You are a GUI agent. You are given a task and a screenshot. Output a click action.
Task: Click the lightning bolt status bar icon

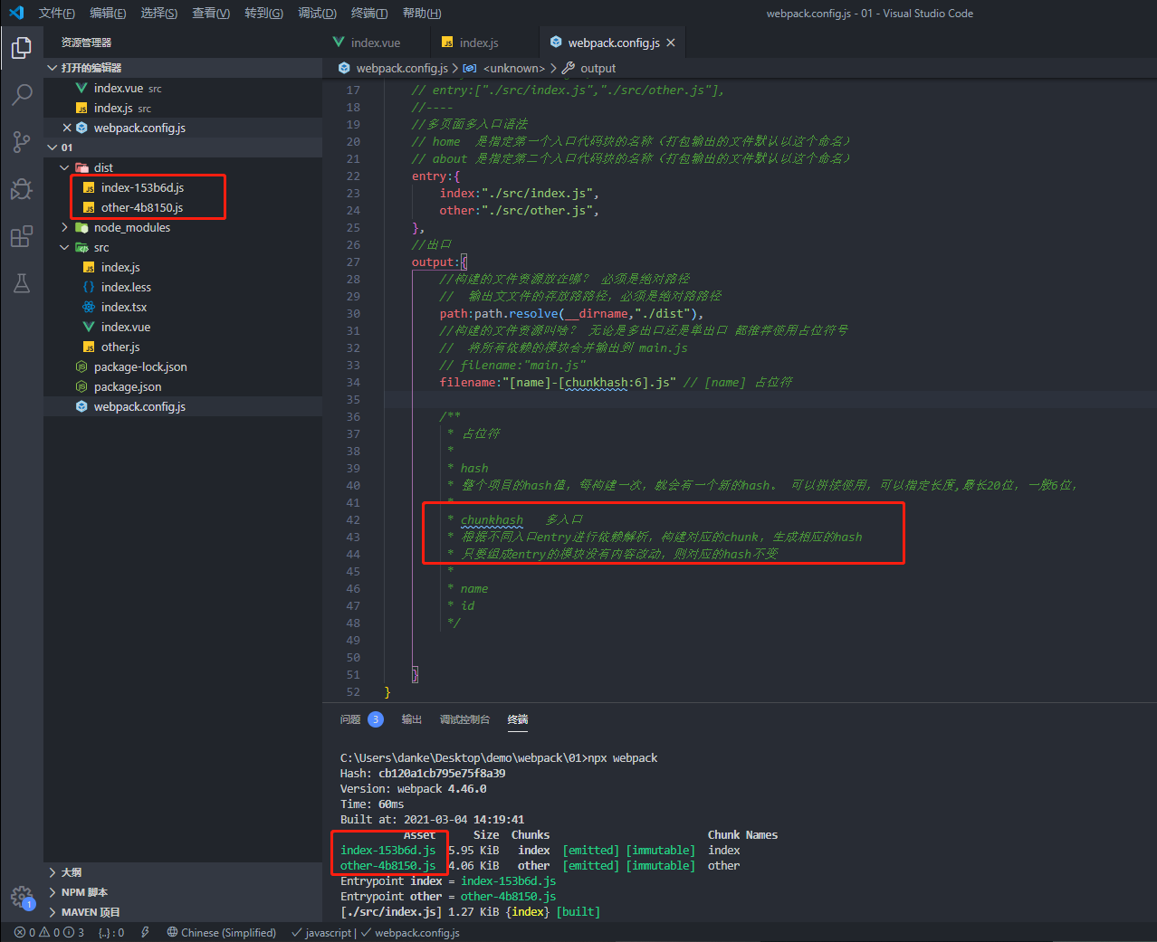145,932
